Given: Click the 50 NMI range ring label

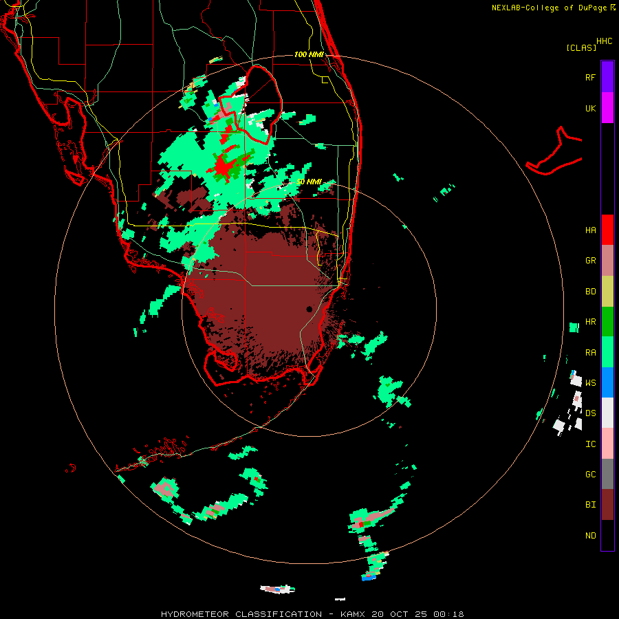Looking at the screenshot, I should pyautogui.click(x=309, y=182).
